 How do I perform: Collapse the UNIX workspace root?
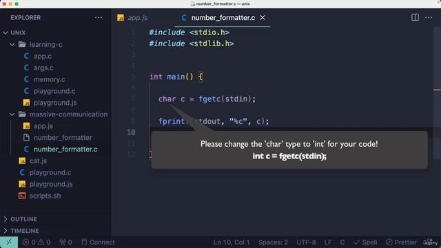click(x=6, y=32)
